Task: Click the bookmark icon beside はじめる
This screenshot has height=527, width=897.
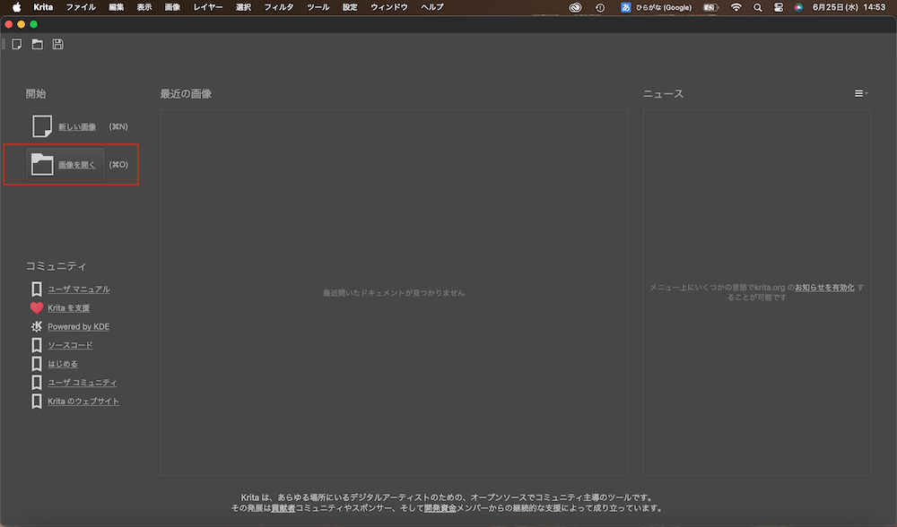Action: 37,364
